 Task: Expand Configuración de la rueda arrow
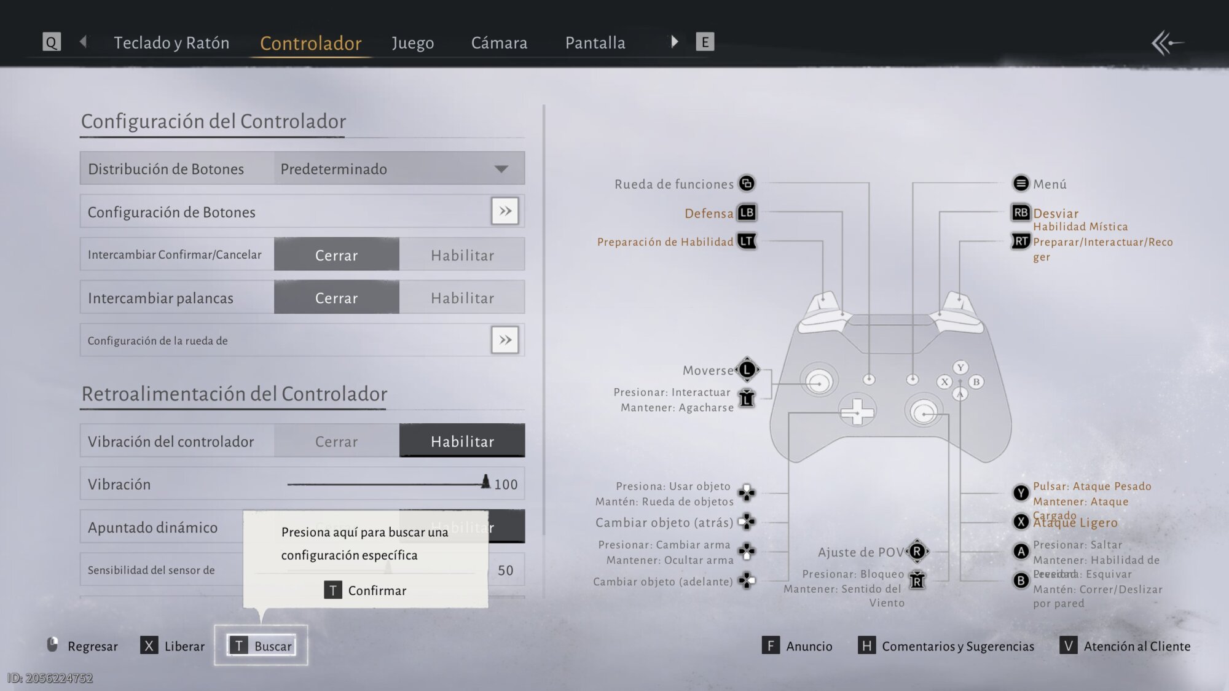click(505, 340)
